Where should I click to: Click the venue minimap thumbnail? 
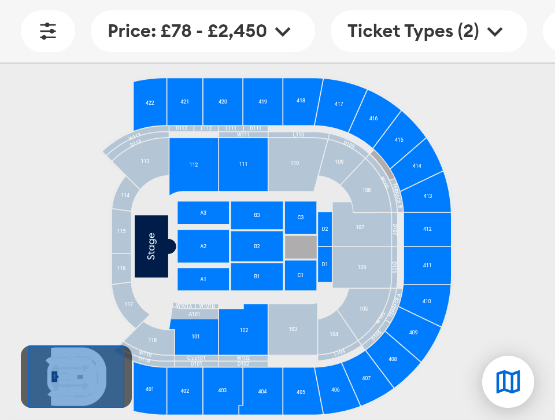click(76, 377)
